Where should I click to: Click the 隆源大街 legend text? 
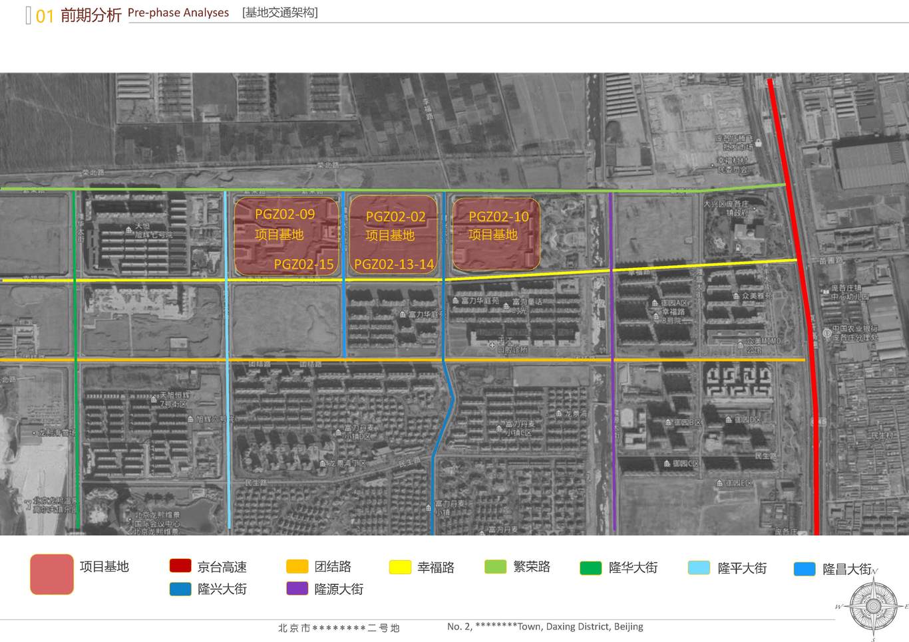coord(339,589)
